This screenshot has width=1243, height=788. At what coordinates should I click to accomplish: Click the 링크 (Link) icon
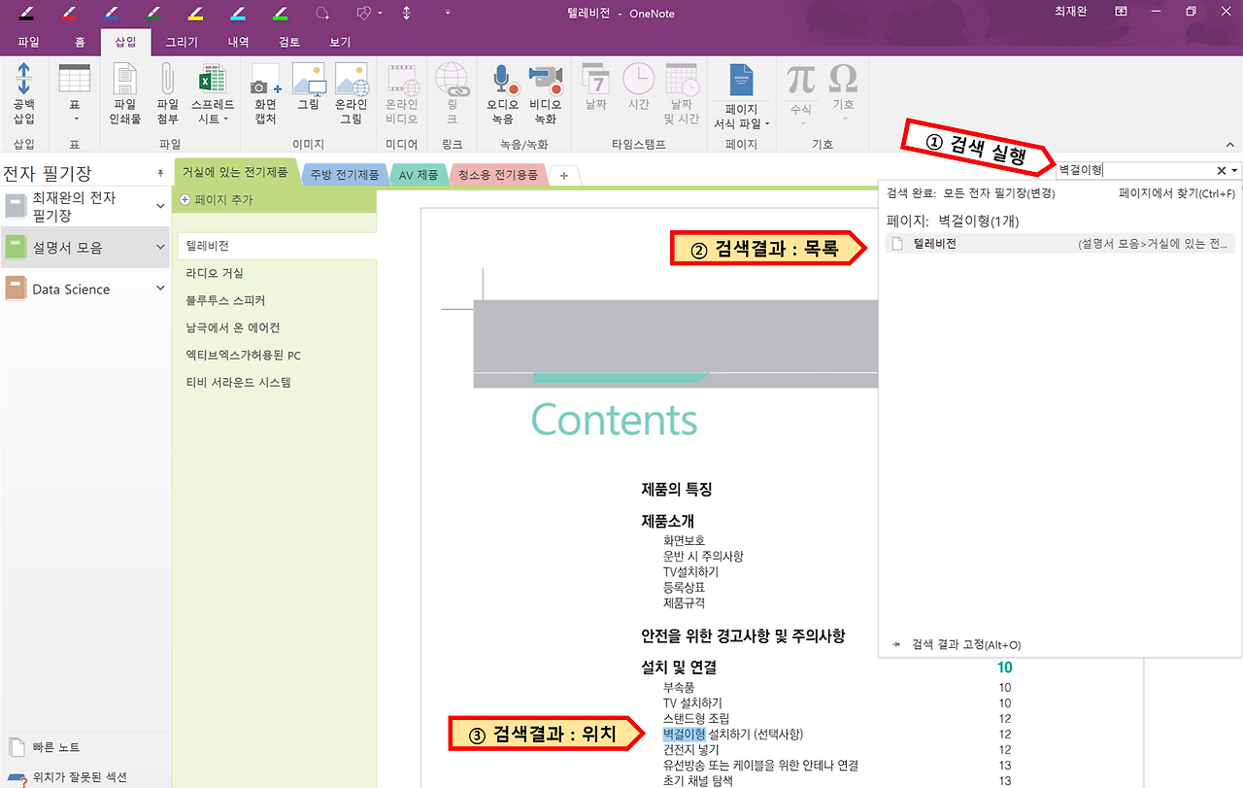pos(452,94)
